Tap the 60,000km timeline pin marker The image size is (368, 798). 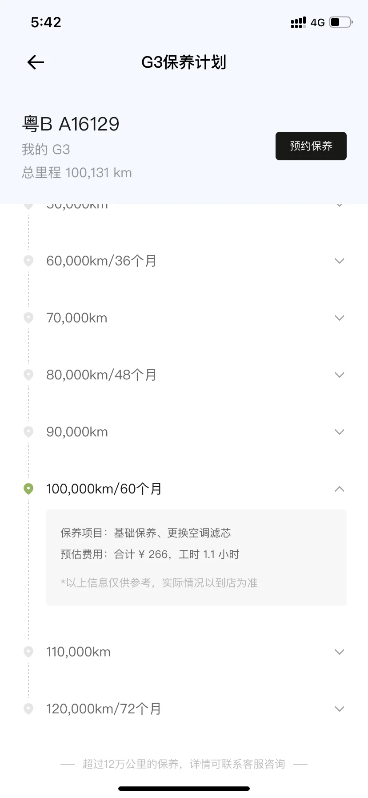click(x=28, y=261)
